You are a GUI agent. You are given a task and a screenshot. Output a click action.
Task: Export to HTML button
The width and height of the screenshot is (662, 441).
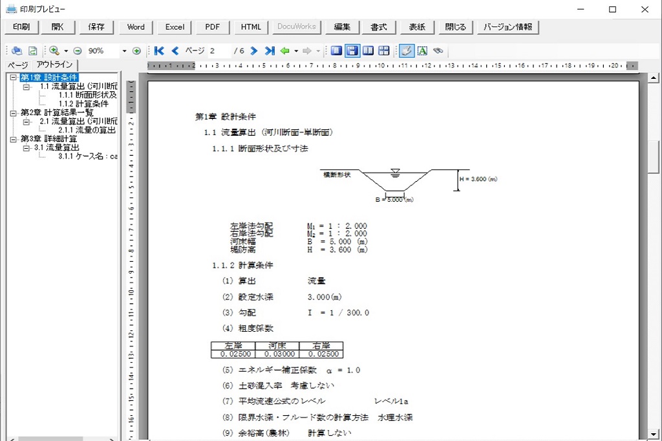point(251,27)
